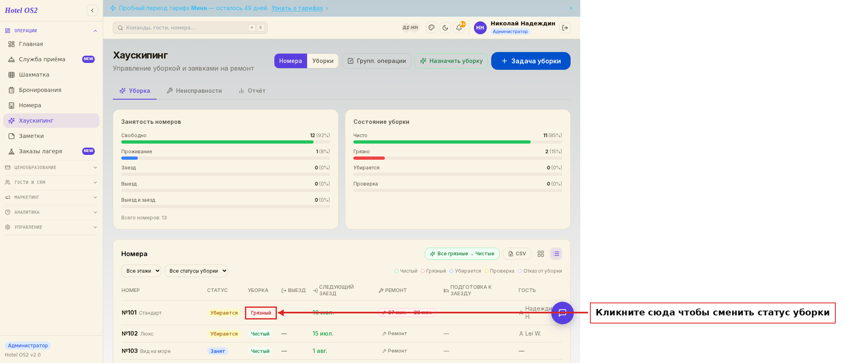
Task: Switch to Отчёт tab
Action: click(x=252, y=91)
